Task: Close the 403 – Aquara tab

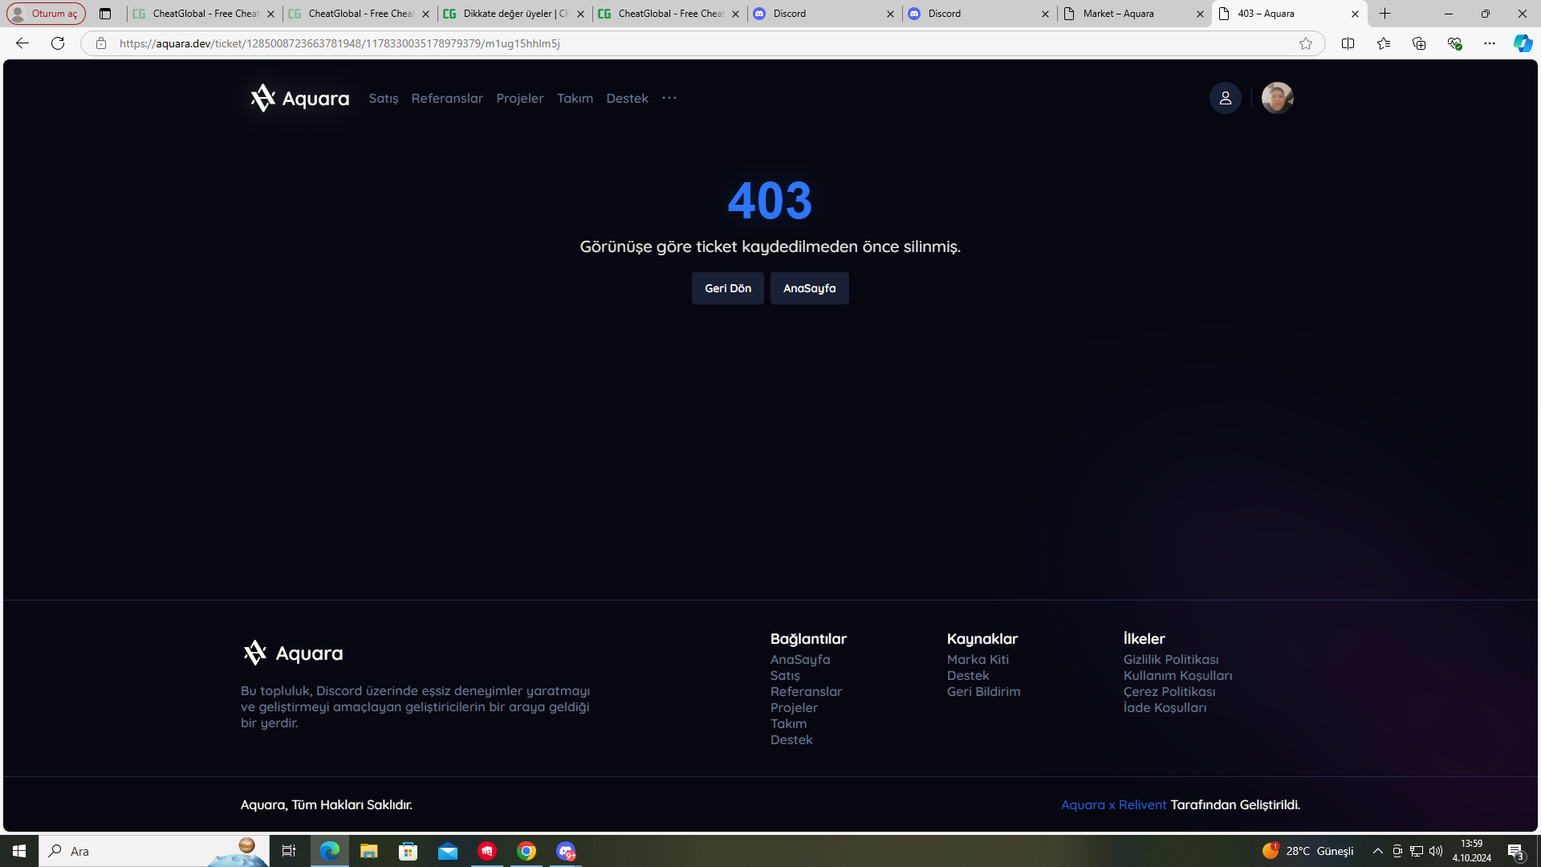Action: (1355, 14)
